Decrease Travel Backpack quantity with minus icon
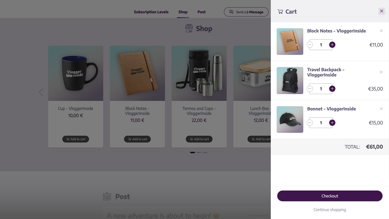This screenshot has height=219, width=389. click(x=309, y=89)
